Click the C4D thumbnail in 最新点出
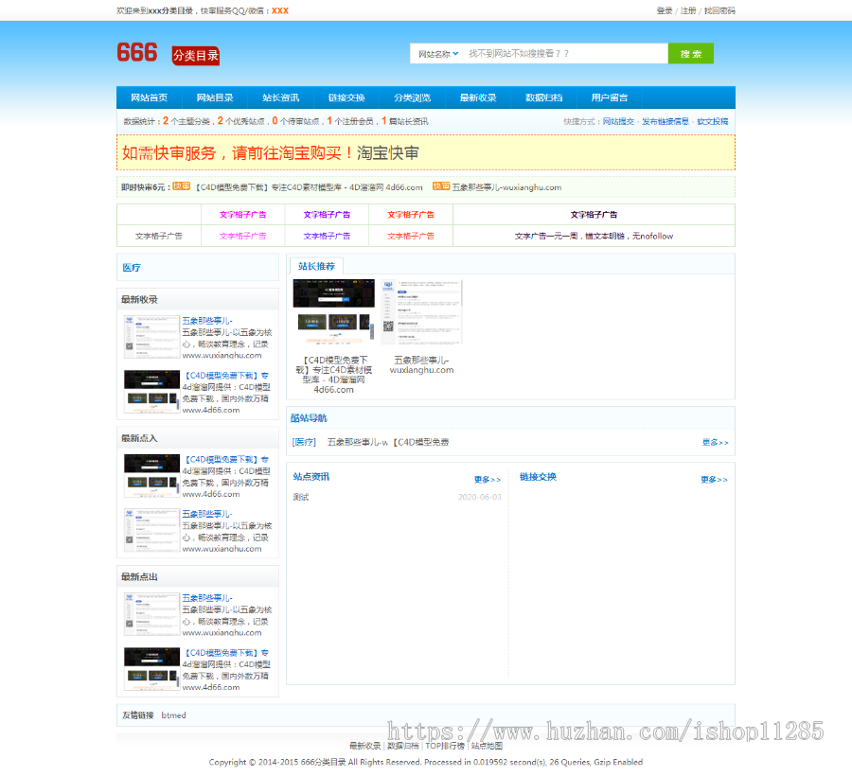Image resolution: width=852 pixels, height=776 pixels. (151, 668)
